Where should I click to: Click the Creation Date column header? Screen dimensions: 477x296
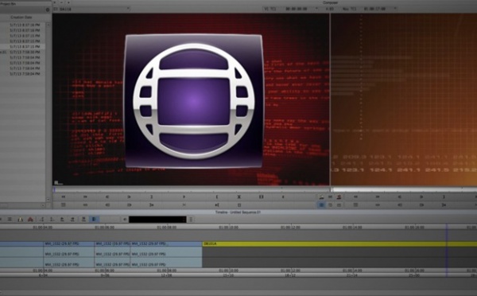pyautogui.click(x=21, y=18)
